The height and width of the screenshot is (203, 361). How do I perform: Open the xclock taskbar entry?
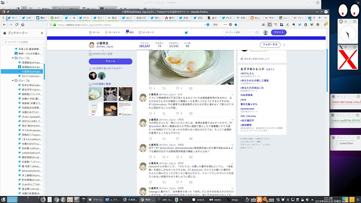coord(198,200)
